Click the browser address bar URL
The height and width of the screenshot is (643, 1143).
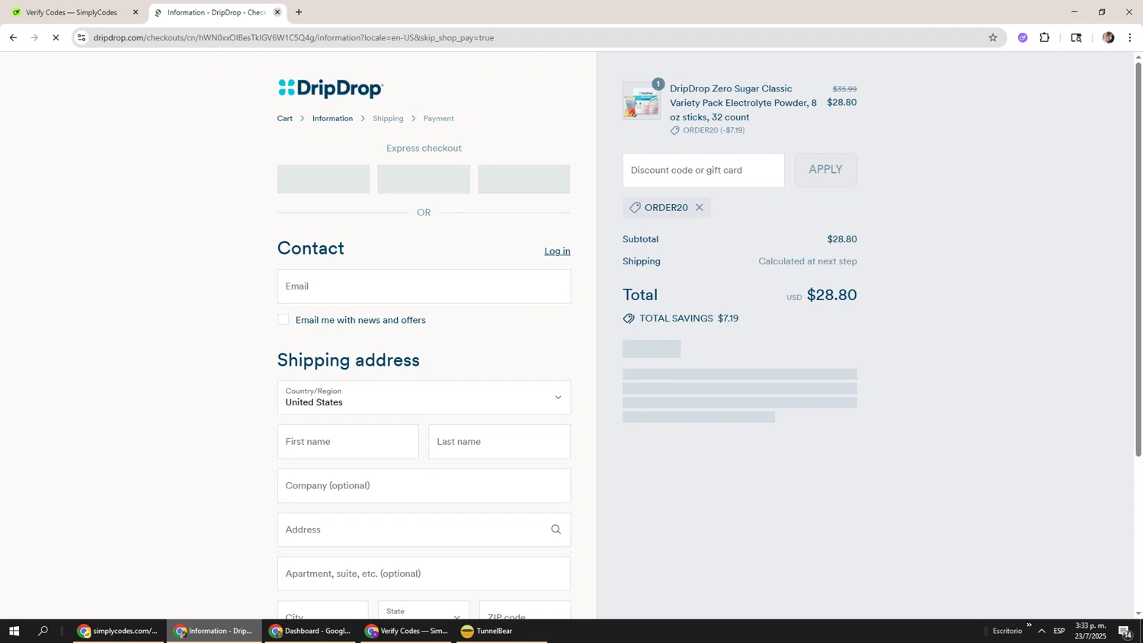pos(293,37)
